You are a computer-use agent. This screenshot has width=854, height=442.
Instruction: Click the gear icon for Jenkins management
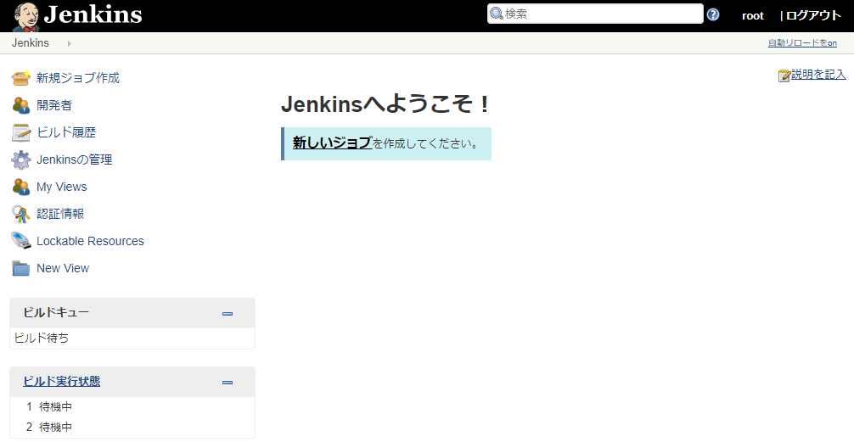point(20,159)
